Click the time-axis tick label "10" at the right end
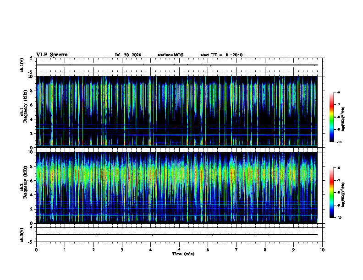 click(x=322, y=250)
